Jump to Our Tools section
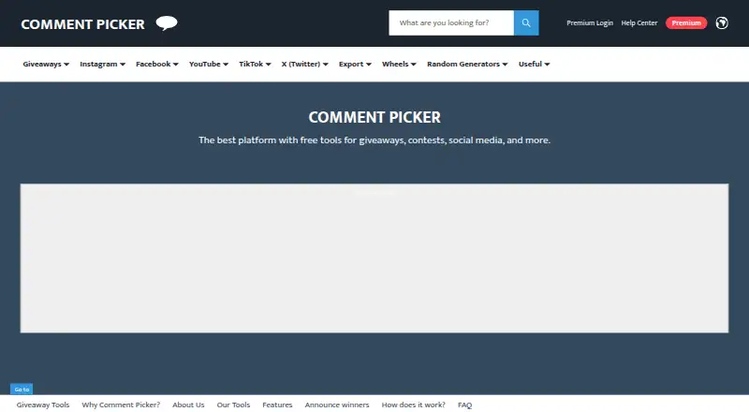 pos(233,405)
